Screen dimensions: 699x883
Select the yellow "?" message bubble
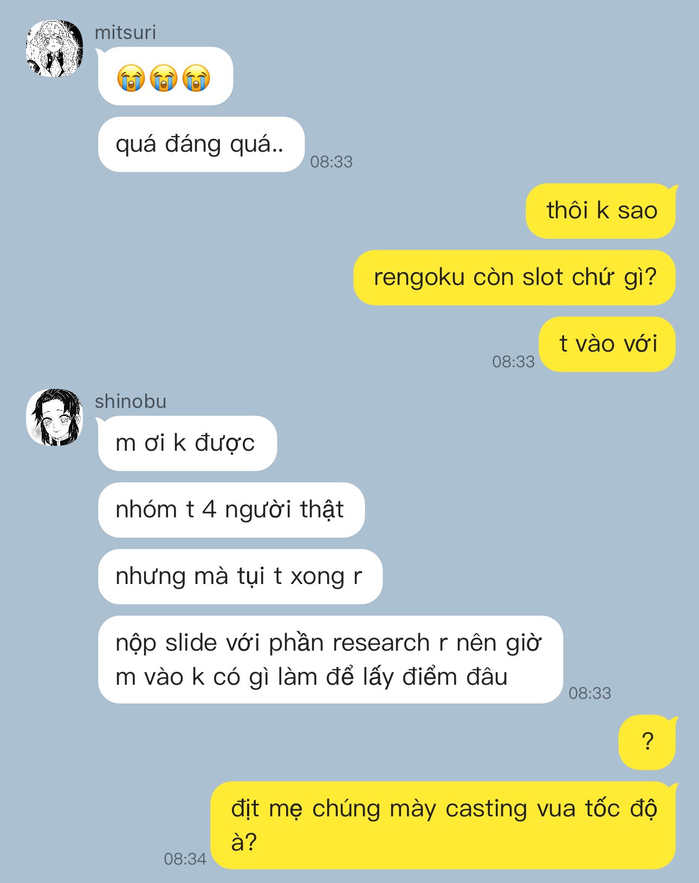(x=647, y=742)
